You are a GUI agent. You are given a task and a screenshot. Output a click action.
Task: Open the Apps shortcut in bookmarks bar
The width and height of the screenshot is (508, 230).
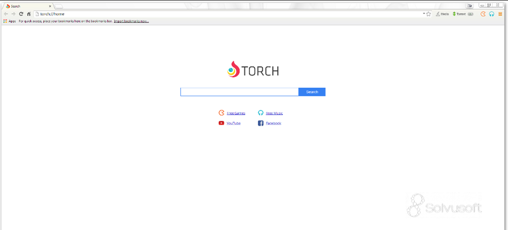[10, 21]
